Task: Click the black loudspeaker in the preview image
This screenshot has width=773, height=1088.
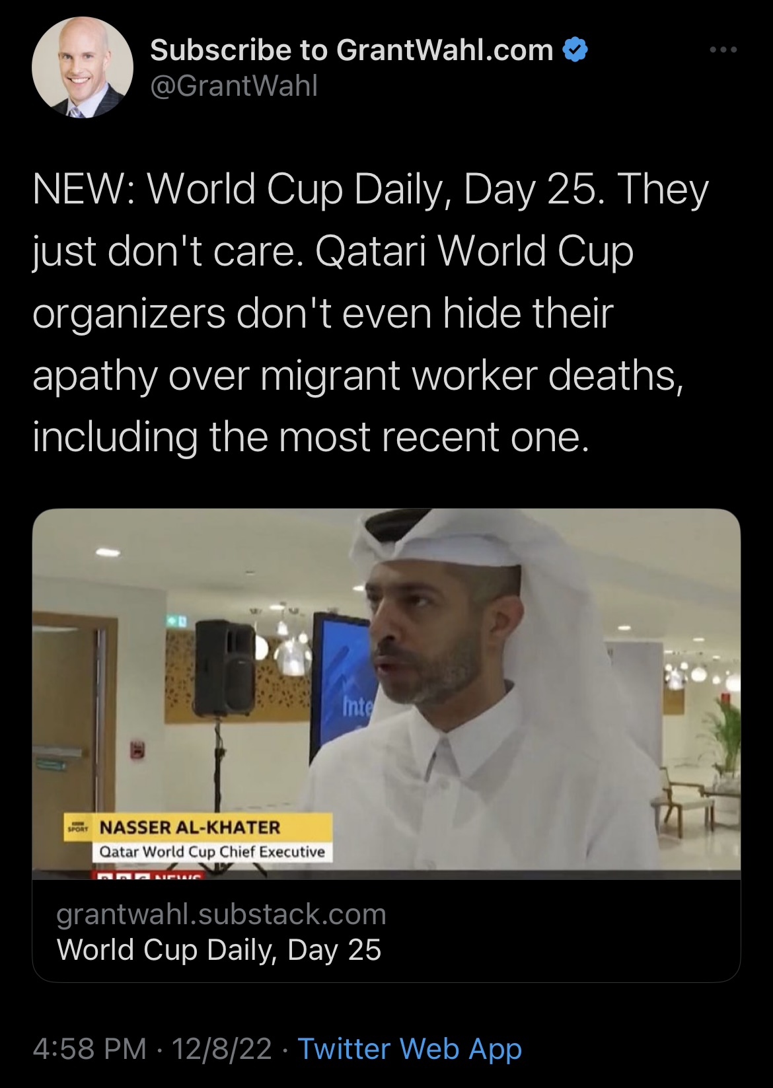Action: [x=225, y=668]
